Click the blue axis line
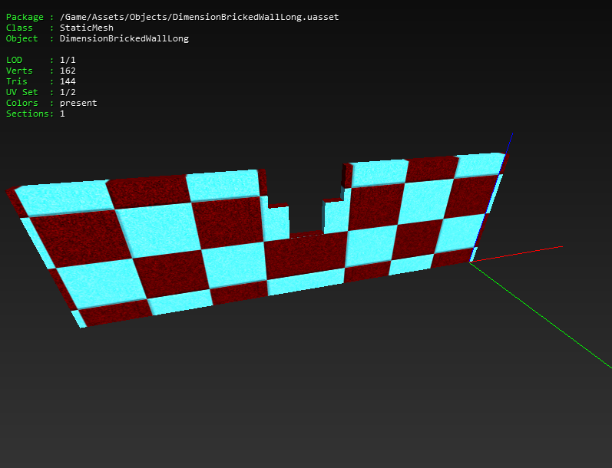 tap(491, 198)
